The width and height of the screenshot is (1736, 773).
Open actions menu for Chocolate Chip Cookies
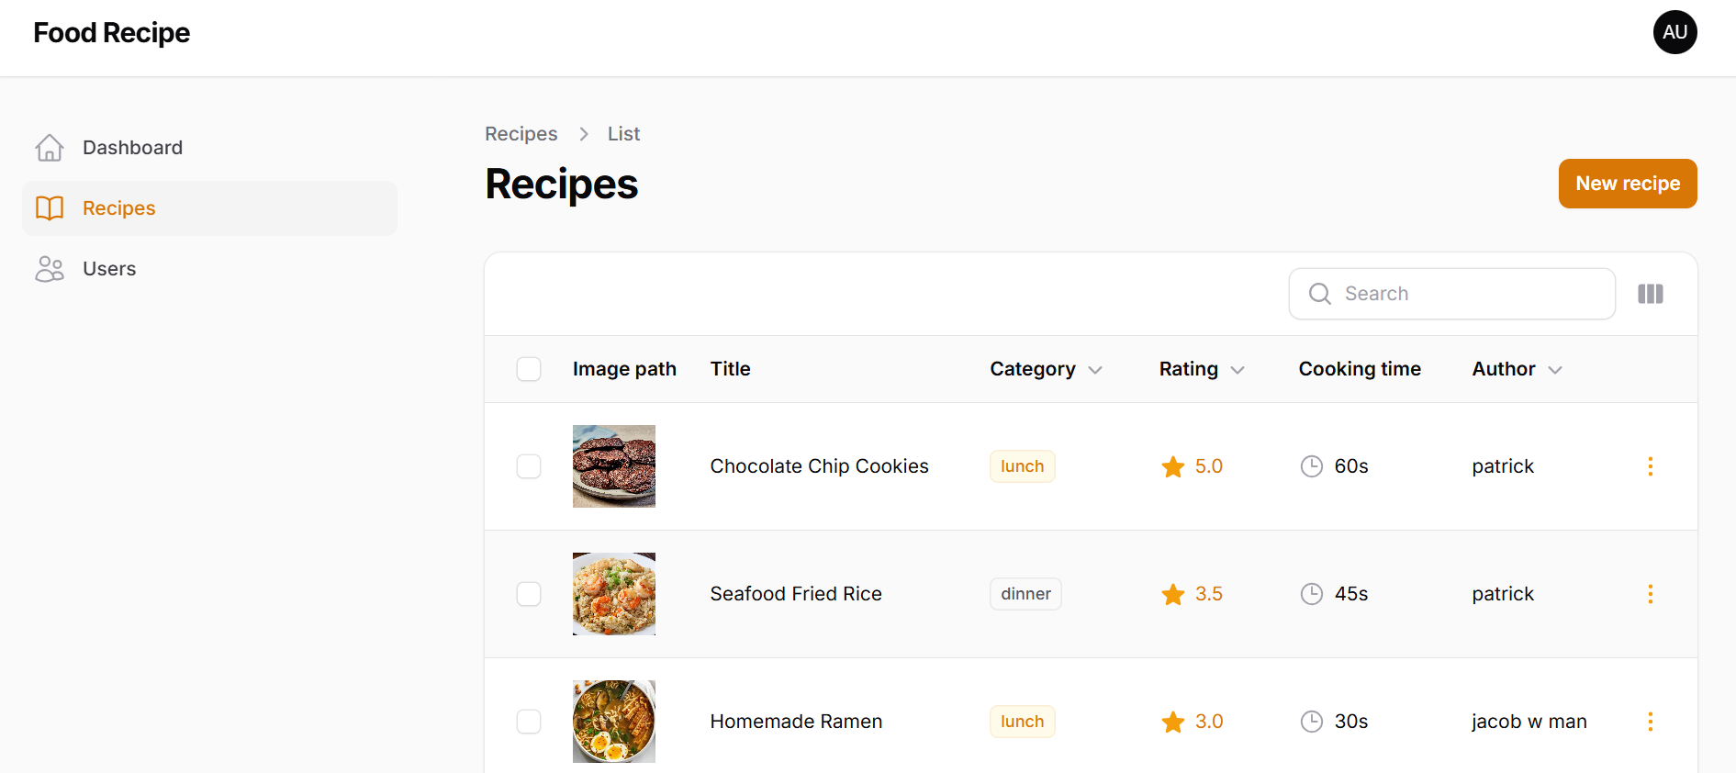(x=1650, y=466)
